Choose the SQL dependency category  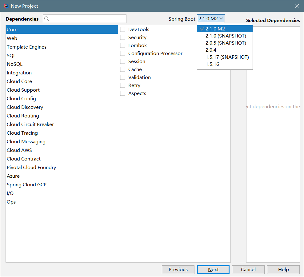coord(11,56)
